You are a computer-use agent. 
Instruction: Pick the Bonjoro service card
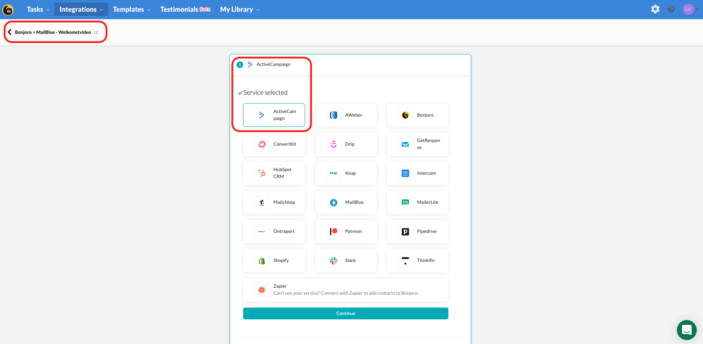[418, 115]
